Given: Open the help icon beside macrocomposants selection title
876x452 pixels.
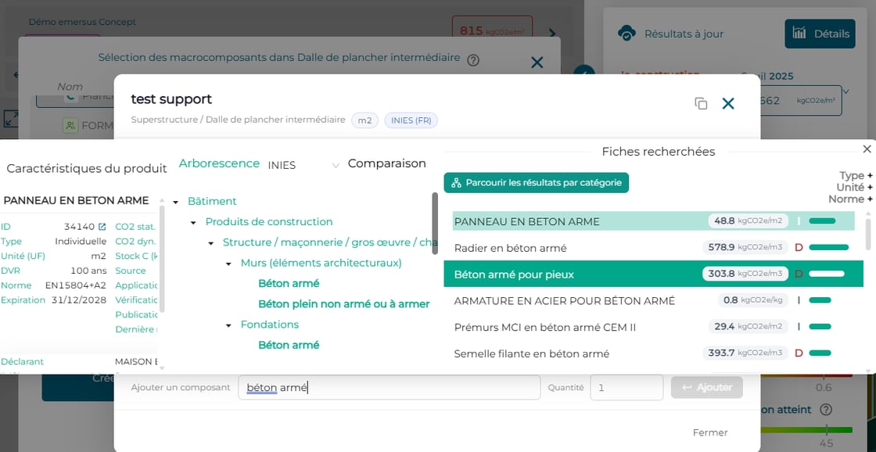Looking at the screenshot, I should point(472,60).
